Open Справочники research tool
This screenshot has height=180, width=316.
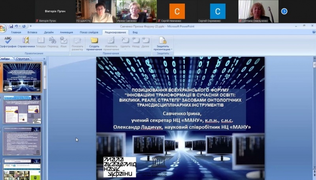coord(26,42)
